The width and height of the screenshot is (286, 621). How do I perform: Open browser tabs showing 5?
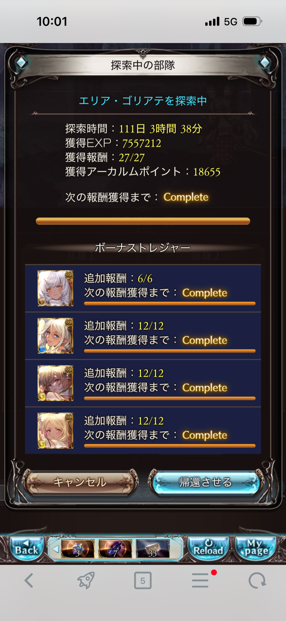tap(143, 580)
